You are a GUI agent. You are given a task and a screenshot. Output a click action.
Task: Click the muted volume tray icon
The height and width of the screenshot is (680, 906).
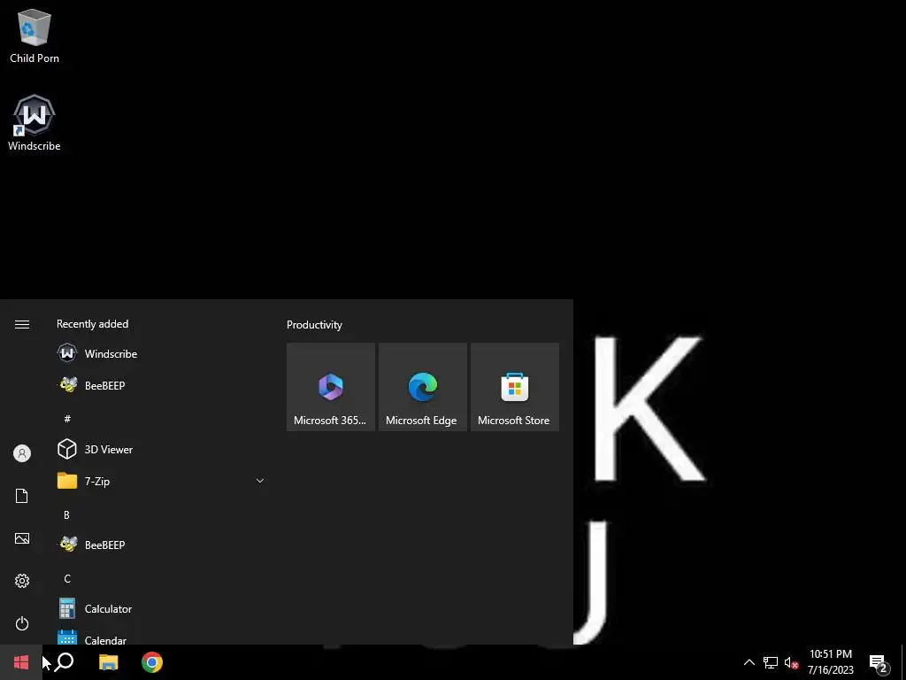pyautogui.click(x=791, y=662)
